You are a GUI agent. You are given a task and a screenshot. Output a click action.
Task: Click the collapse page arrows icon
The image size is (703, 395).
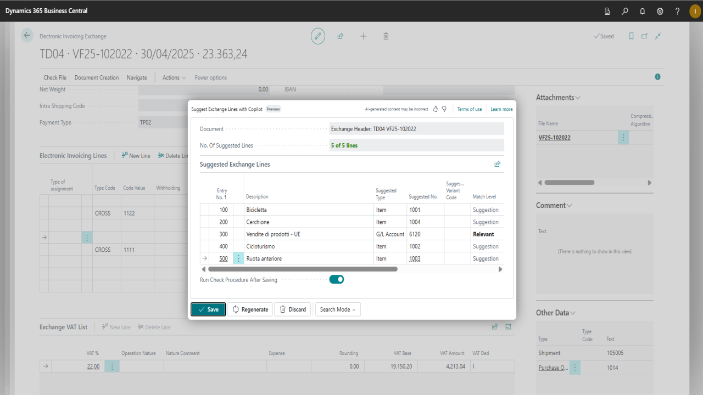click(x=658, y=36)
